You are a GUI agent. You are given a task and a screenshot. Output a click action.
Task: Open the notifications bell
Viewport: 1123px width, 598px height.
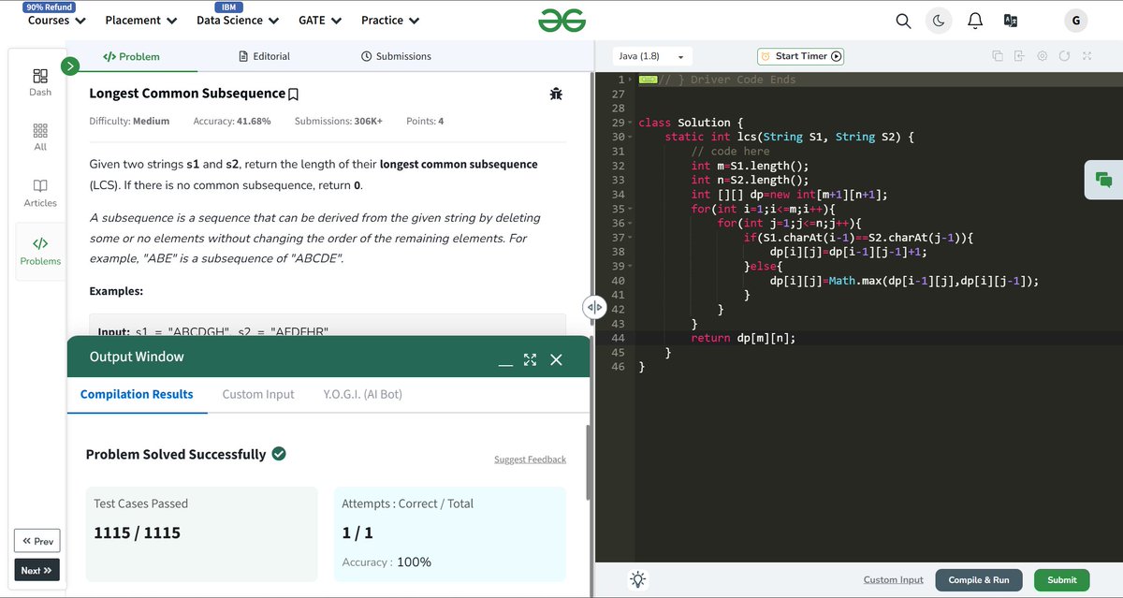[974, 21]
